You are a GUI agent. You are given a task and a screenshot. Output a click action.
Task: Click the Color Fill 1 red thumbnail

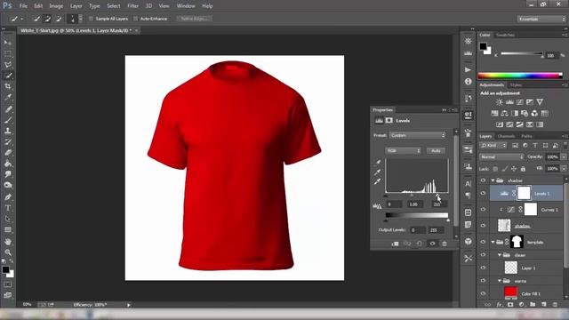coord(510,292)
